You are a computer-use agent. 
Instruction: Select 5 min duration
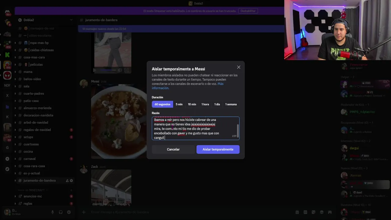(179, 104)
